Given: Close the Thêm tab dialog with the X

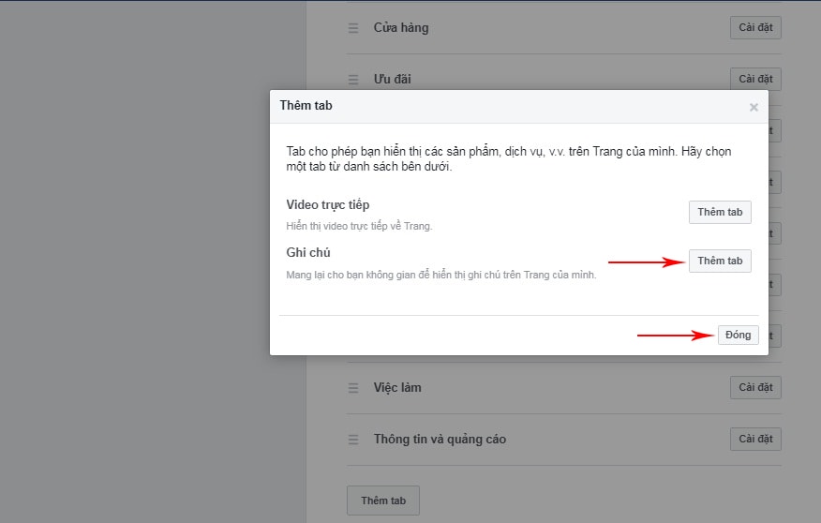Looking at the screenshot, I should pos(754,107).
